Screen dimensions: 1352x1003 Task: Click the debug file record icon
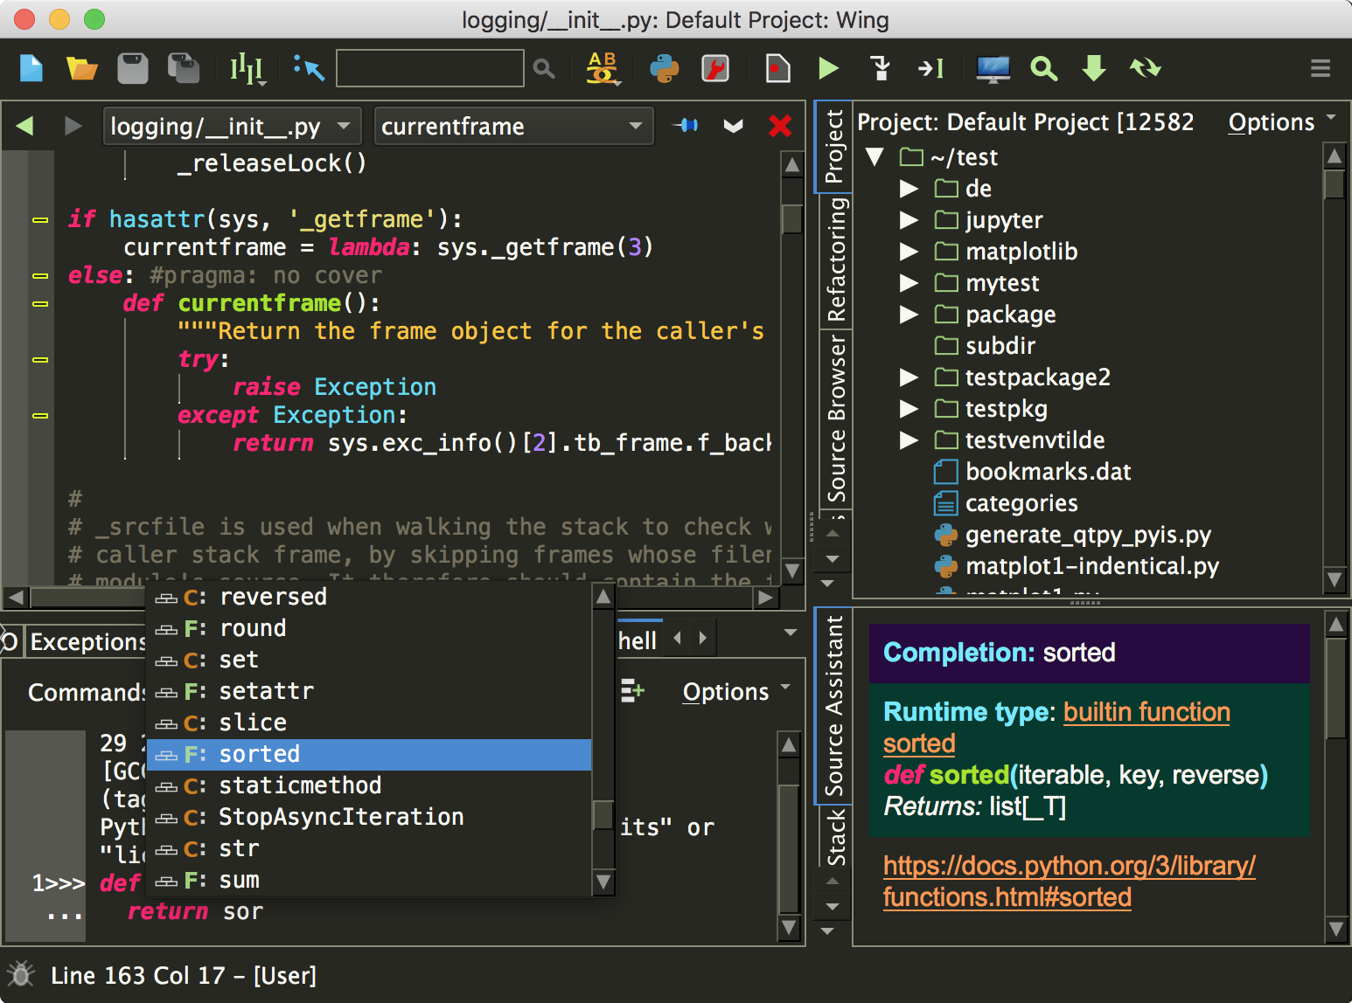point(777,68)
